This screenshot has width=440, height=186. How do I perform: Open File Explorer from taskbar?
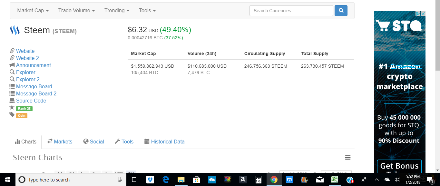pyautogui.click(x=181, y=180)
